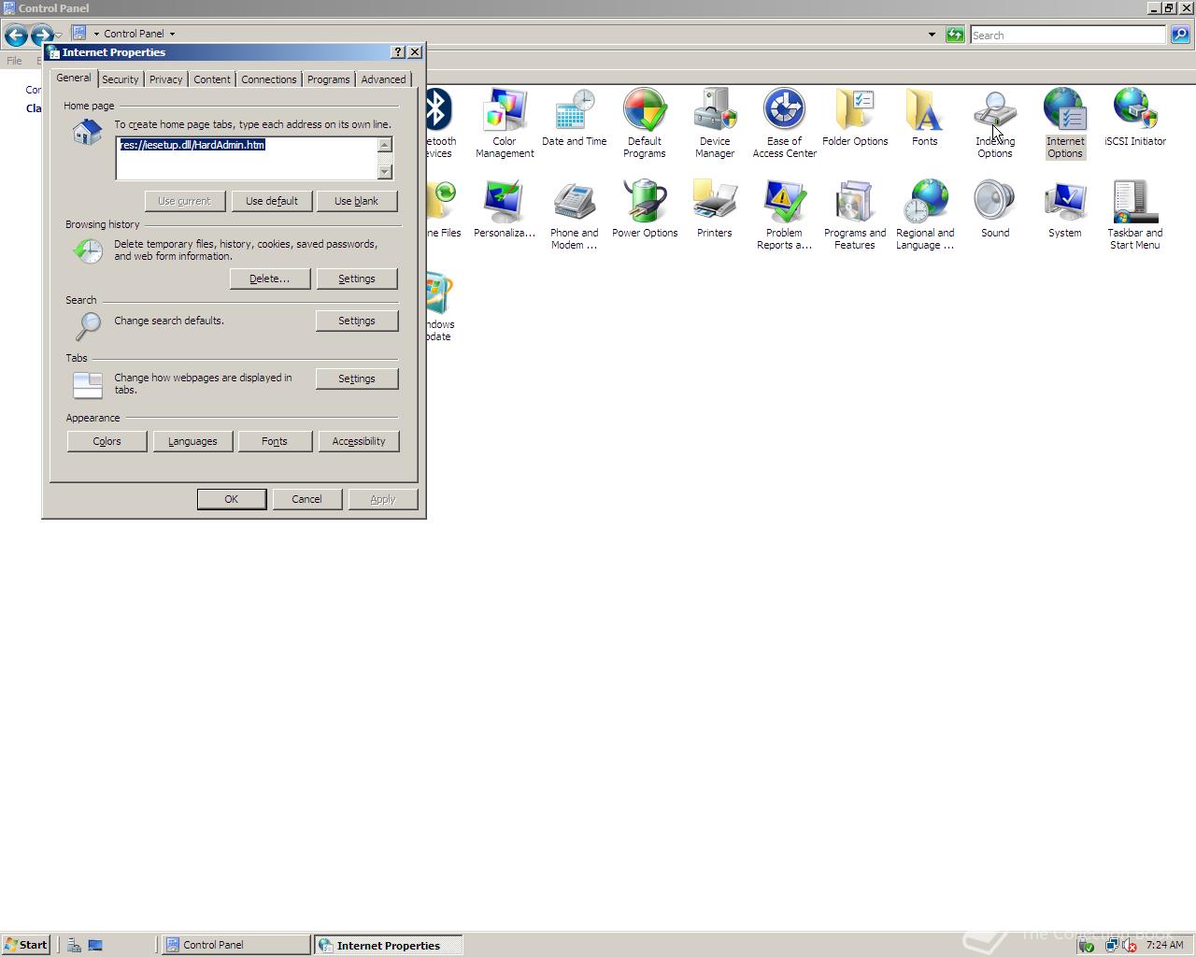Click Cancel in Internet Properties
Viewport: 1196px width, 957px height.
tap(306, 499)
